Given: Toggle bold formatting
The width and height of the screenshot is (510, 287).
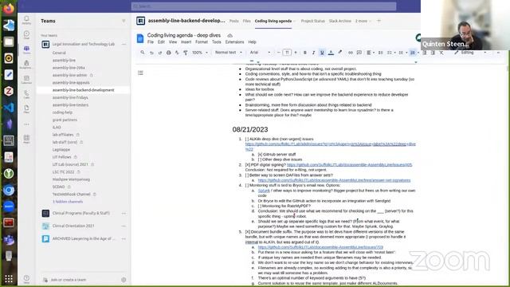Looking at the screenshot, I should 304,53.
